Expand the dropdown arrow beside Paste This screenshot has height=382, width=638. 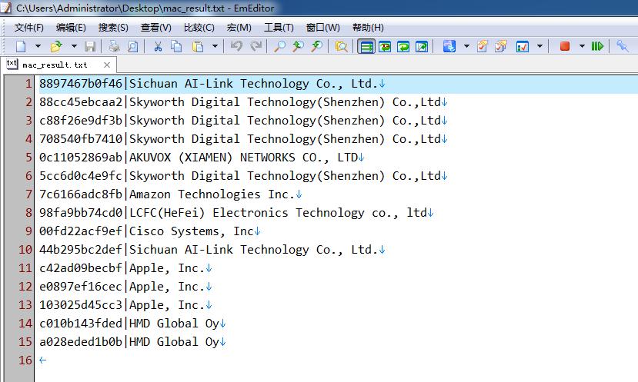pyautogui.click(x=215, y=47)
